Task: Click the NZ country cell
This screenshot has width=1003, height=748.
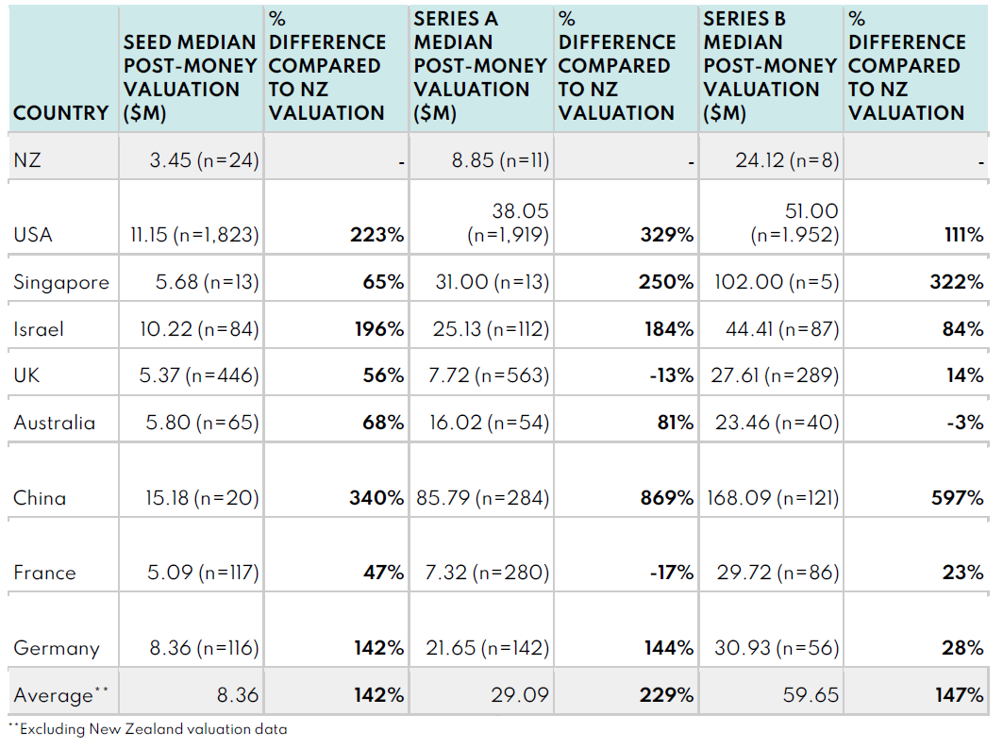Action: click(x=27, y=160)
